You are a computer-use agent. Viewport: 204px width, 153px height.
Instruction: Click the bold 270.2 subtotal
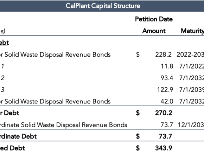[164, 113]
